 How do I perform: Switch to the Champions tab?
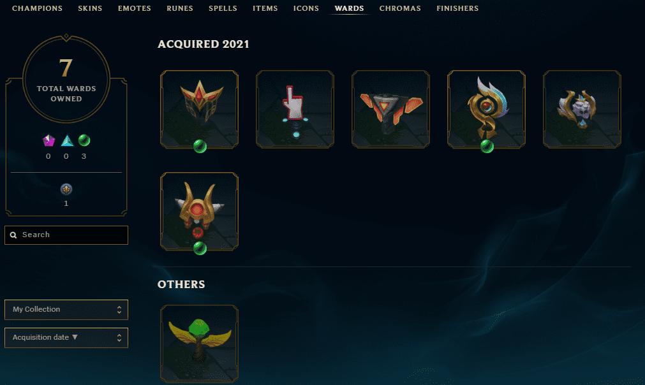(x=37, y=8)
